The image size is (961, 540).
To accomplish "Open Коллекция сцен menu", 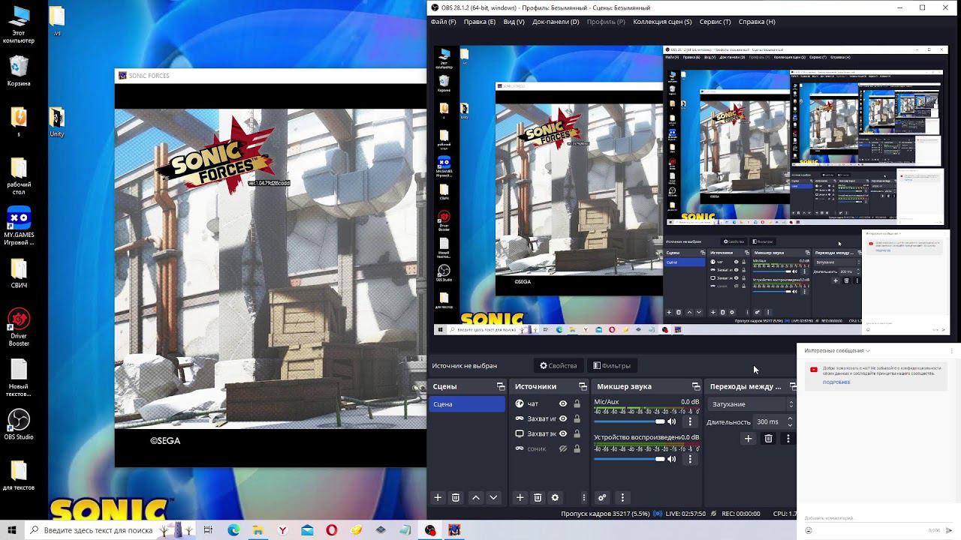I will tap(662, 22).
